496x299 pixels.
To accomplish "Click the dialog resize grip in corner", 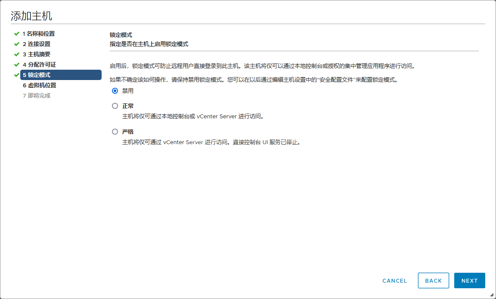I will coord(492,295).
